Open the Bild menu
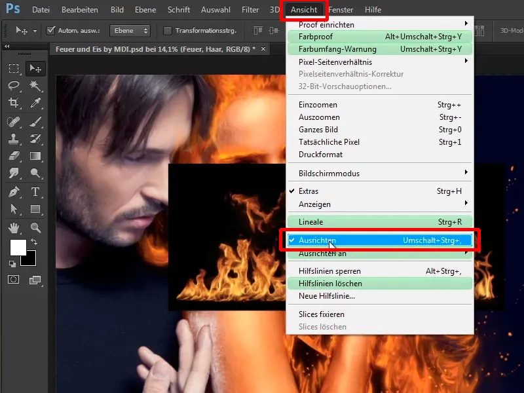 click(x=117, y=10)
